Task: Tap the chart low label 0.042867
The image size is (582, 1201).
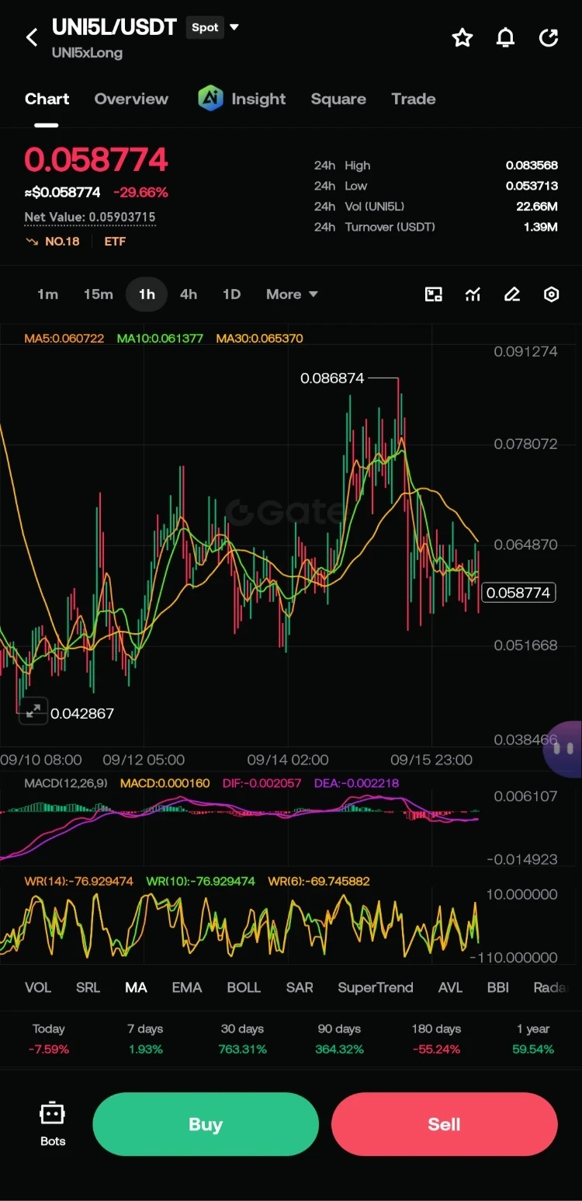Action: coord(82,713)
